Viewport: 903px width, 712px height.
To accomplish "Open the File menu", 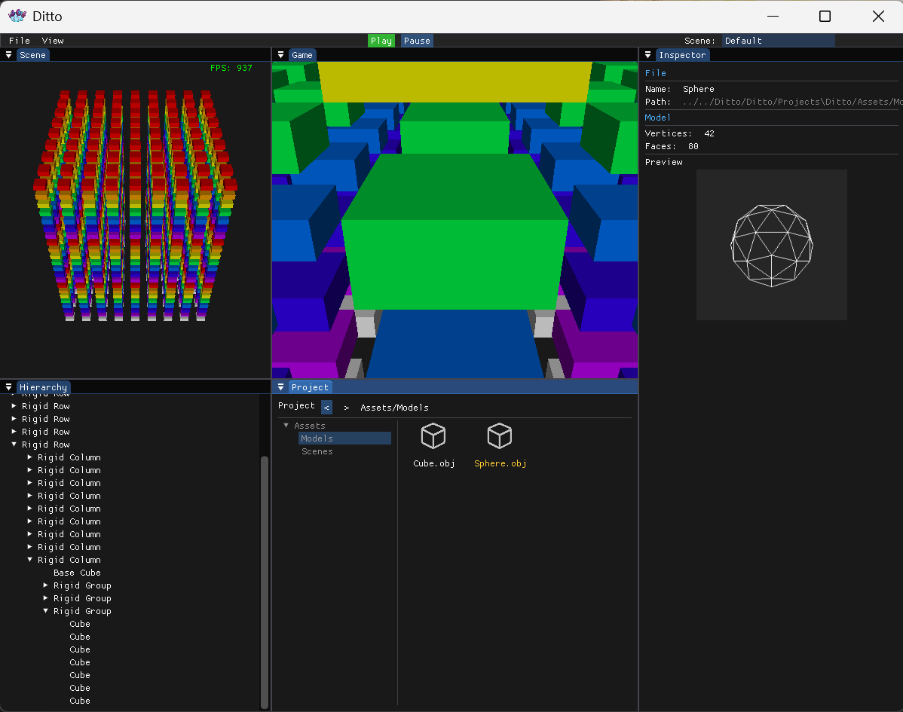I will point(19,40).
